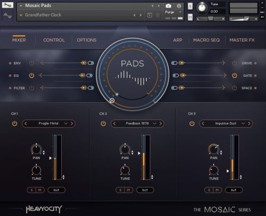Toggle the ENV power button
This screenshot has width=266, height=216.
click(31, 63)
